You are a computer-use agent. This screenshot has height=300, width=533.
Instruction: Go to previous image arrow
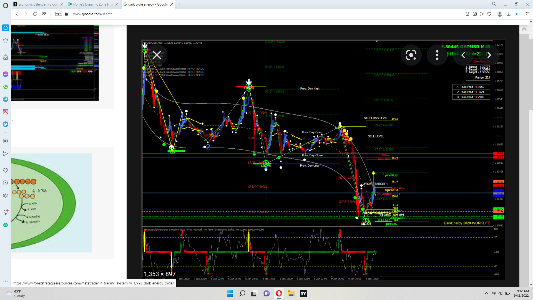coord(463,55)
